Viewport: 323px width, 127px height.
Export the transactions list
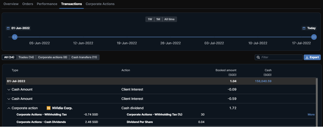pyautogui.click(x=312, y=57)
